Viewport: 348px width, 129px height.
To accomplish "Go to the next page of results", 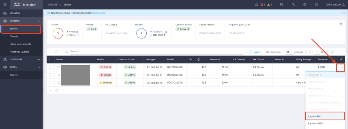I will tap(328, 52).
